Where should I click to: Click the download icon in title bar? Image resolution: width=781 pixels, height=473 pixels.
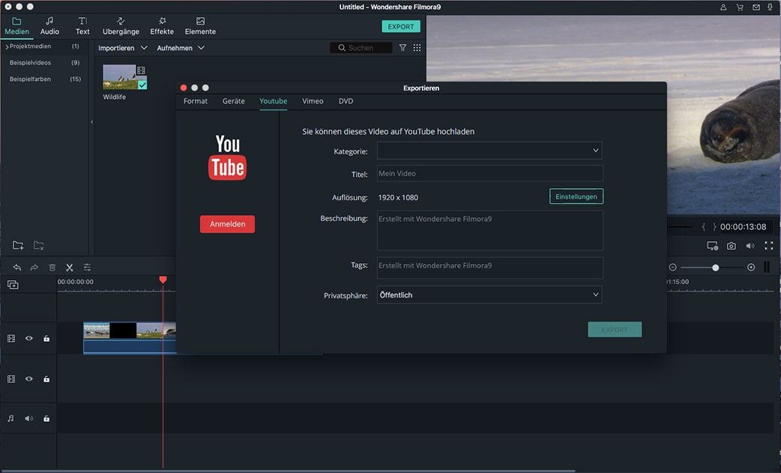click(770, 7)
